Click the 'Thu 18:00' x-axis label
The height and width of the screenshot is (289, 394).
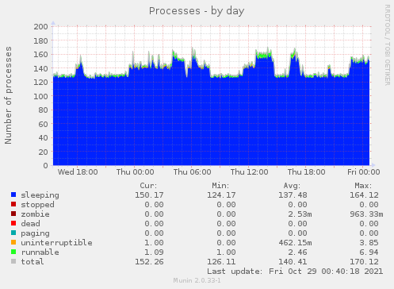(307, 172)
